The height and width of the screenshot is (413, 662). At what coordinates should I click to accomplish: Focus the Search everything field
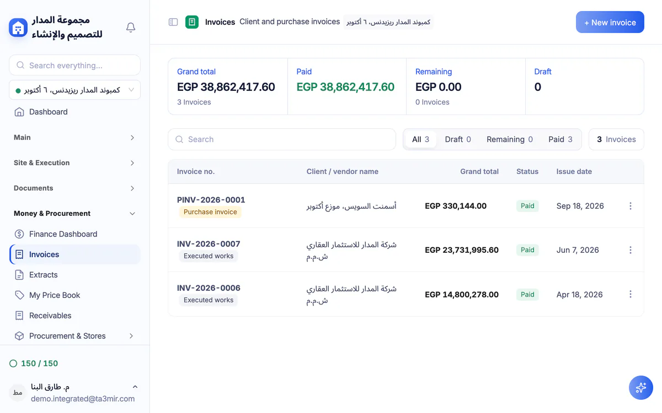click(x=74, y=65)
